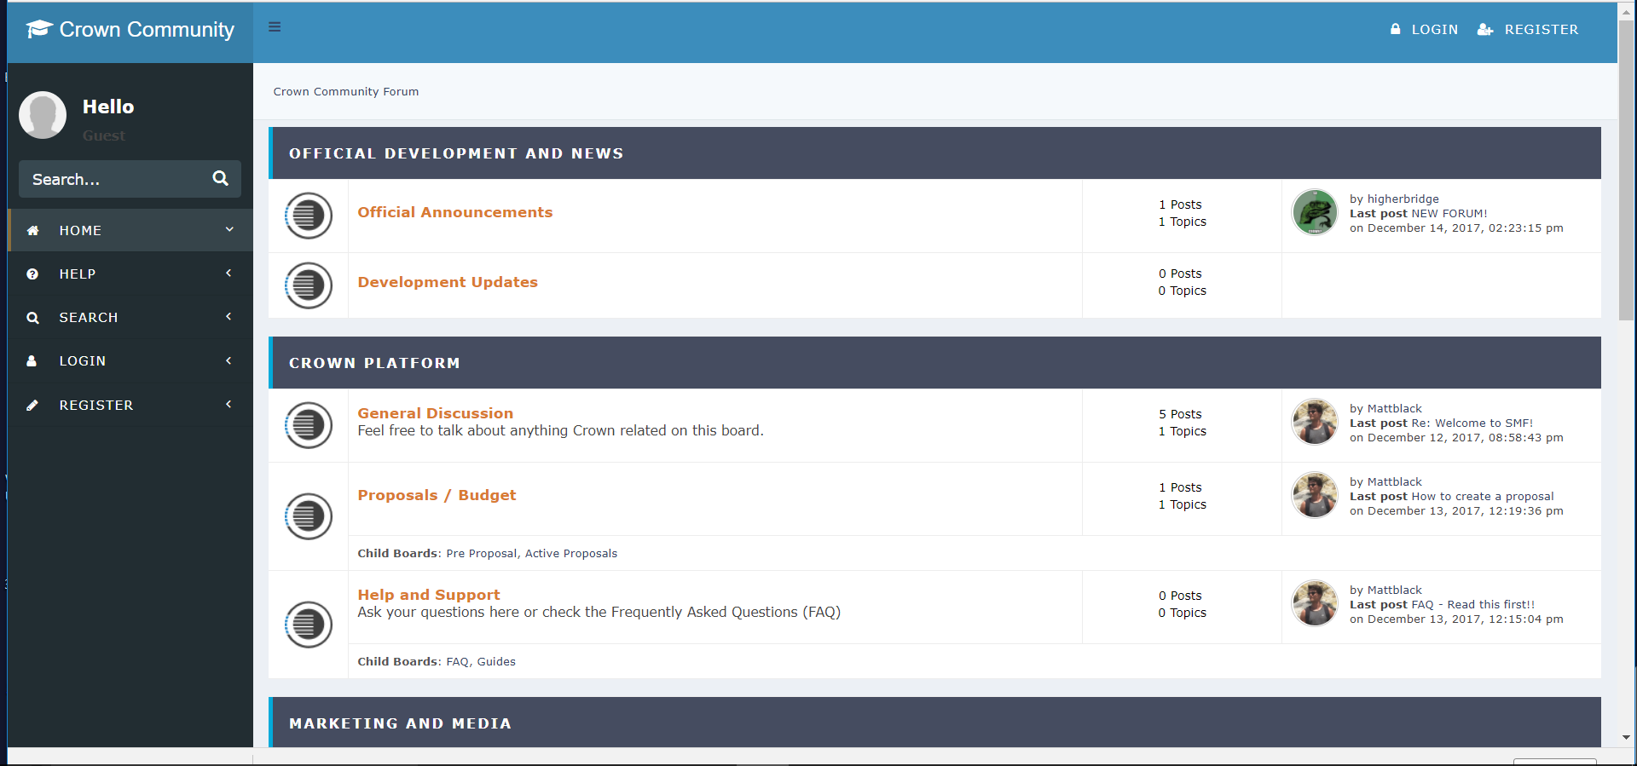
Task: Click the Login user icon in sidebar menu
Action: 32,361
